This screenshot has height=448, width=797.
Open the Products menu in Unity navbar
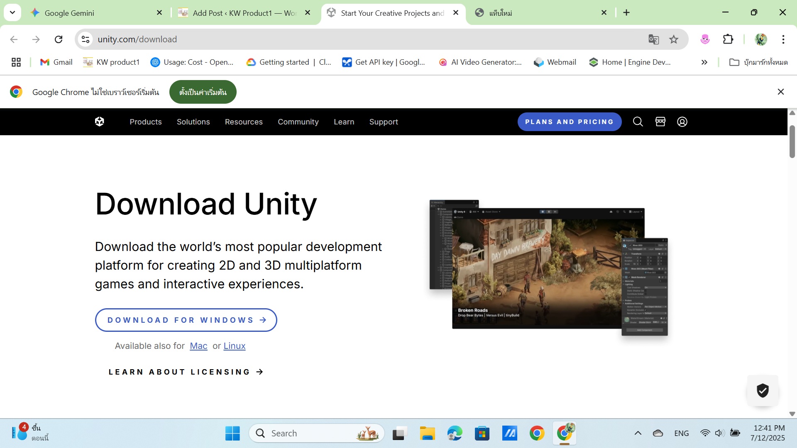(145, 122)
